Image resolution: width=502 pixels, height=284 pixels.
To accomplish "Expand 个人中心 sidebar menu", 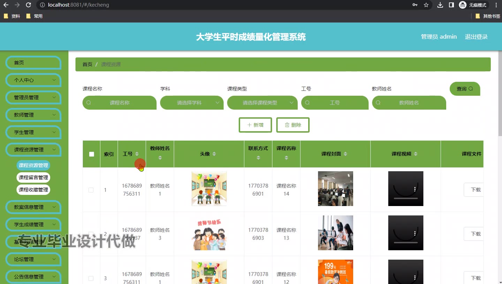I will (33, 80).
